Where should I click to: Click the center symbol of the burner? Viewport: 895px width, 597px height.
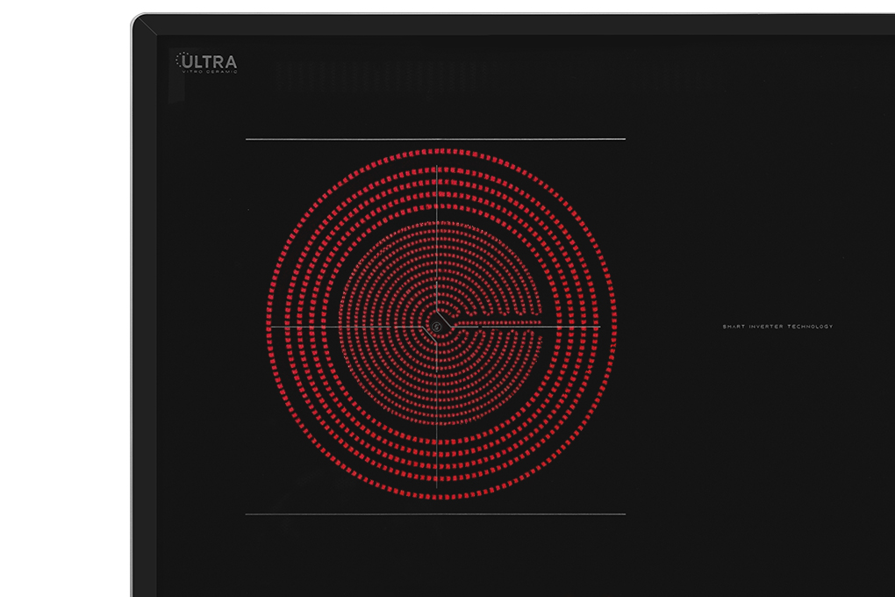tap(437, 327)
